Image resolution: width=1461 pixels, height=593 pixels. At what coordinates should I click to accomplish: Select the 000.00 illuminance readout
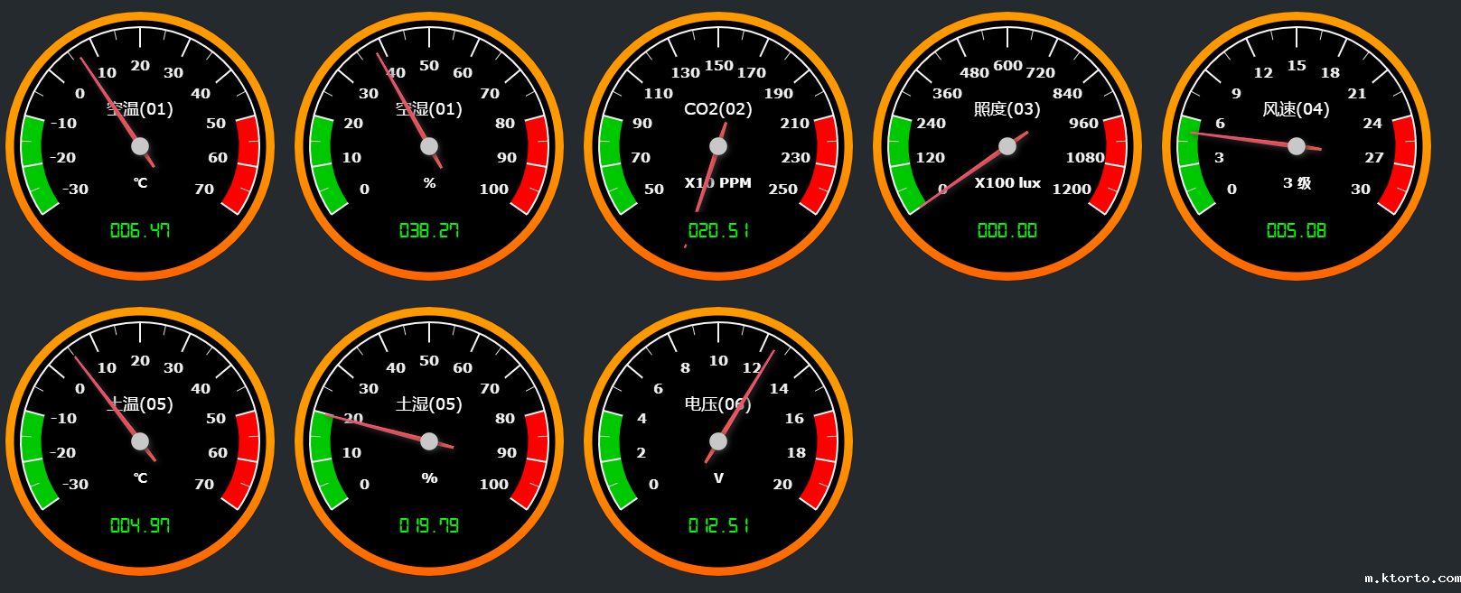click(x=1007, y=231)
